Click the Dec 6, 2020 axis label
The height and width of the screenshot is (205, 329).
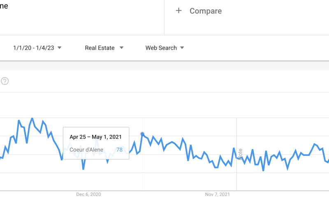[x=88, y=194]
